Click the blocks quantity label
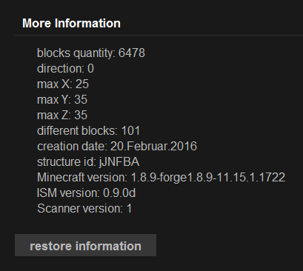 pos(76,53)
